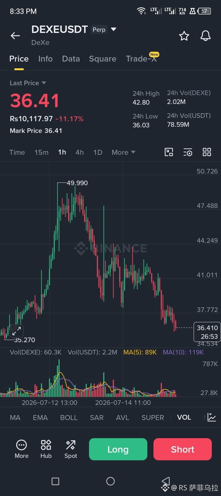221x496 pixels.
Task: Switch to Price tab
Action: 19,59
